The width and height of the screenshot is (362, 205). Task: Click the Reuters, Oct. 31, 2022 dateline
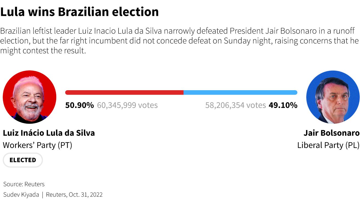(x=74, y=195)
